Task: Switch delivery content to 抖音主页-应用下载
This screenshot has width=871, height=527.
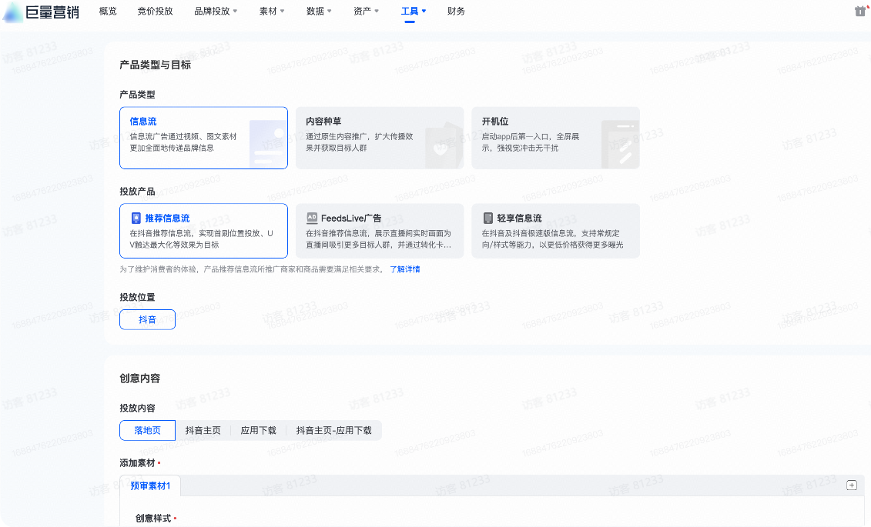Action: click(x=334, y=431)
